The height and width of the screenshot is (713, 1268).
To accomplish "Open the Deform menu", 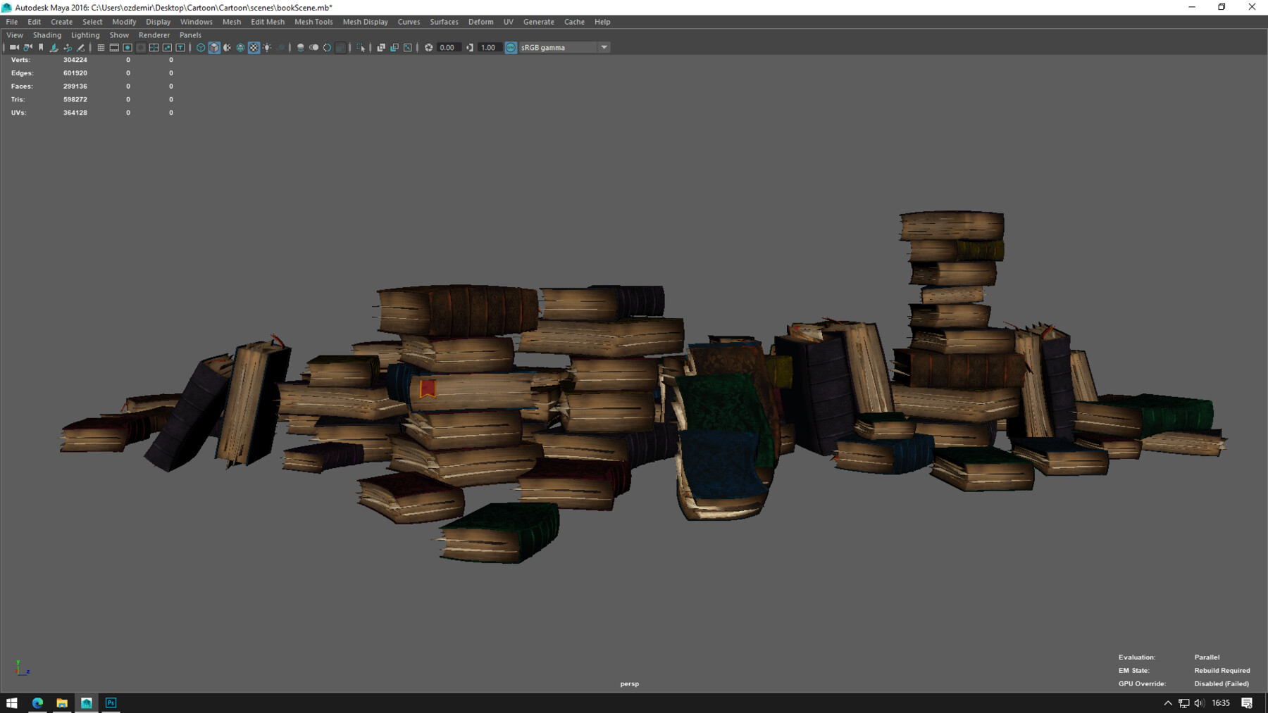I will (480, 22).
